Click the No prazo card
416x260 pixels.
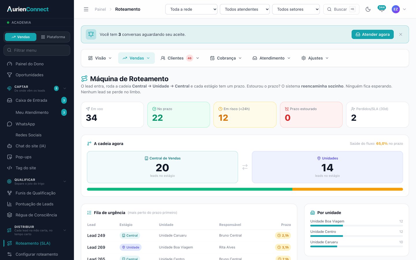click(179, 115)
